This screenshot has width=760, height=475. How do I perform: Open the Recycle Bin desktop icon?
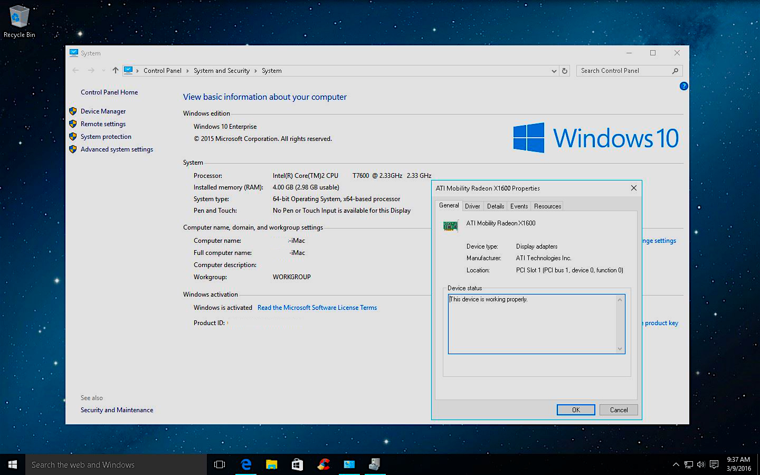click(x=20, y=21)
